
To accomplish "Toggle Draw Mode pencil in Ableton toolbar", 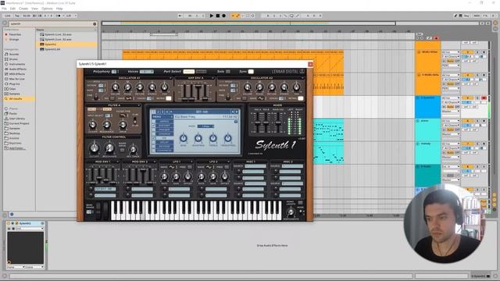I will point(455,16).
